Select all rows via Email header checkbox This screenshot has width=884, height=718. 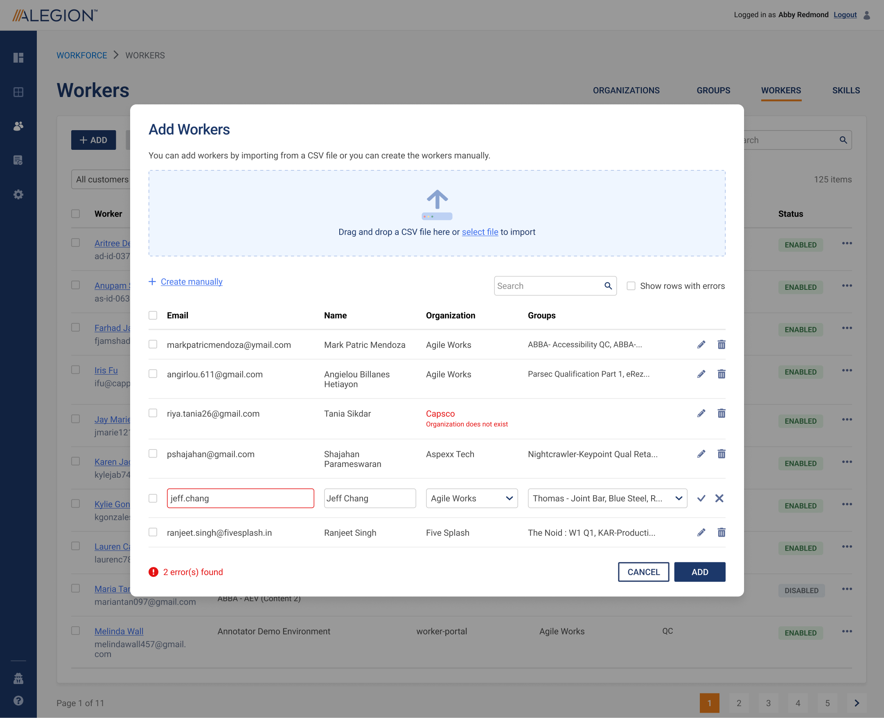153,315
